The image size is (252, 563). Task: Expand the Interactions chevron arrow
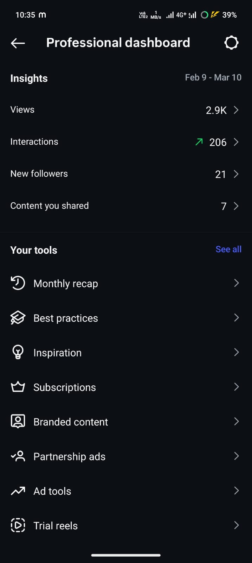pyautogui.click(x=236, y=142)
